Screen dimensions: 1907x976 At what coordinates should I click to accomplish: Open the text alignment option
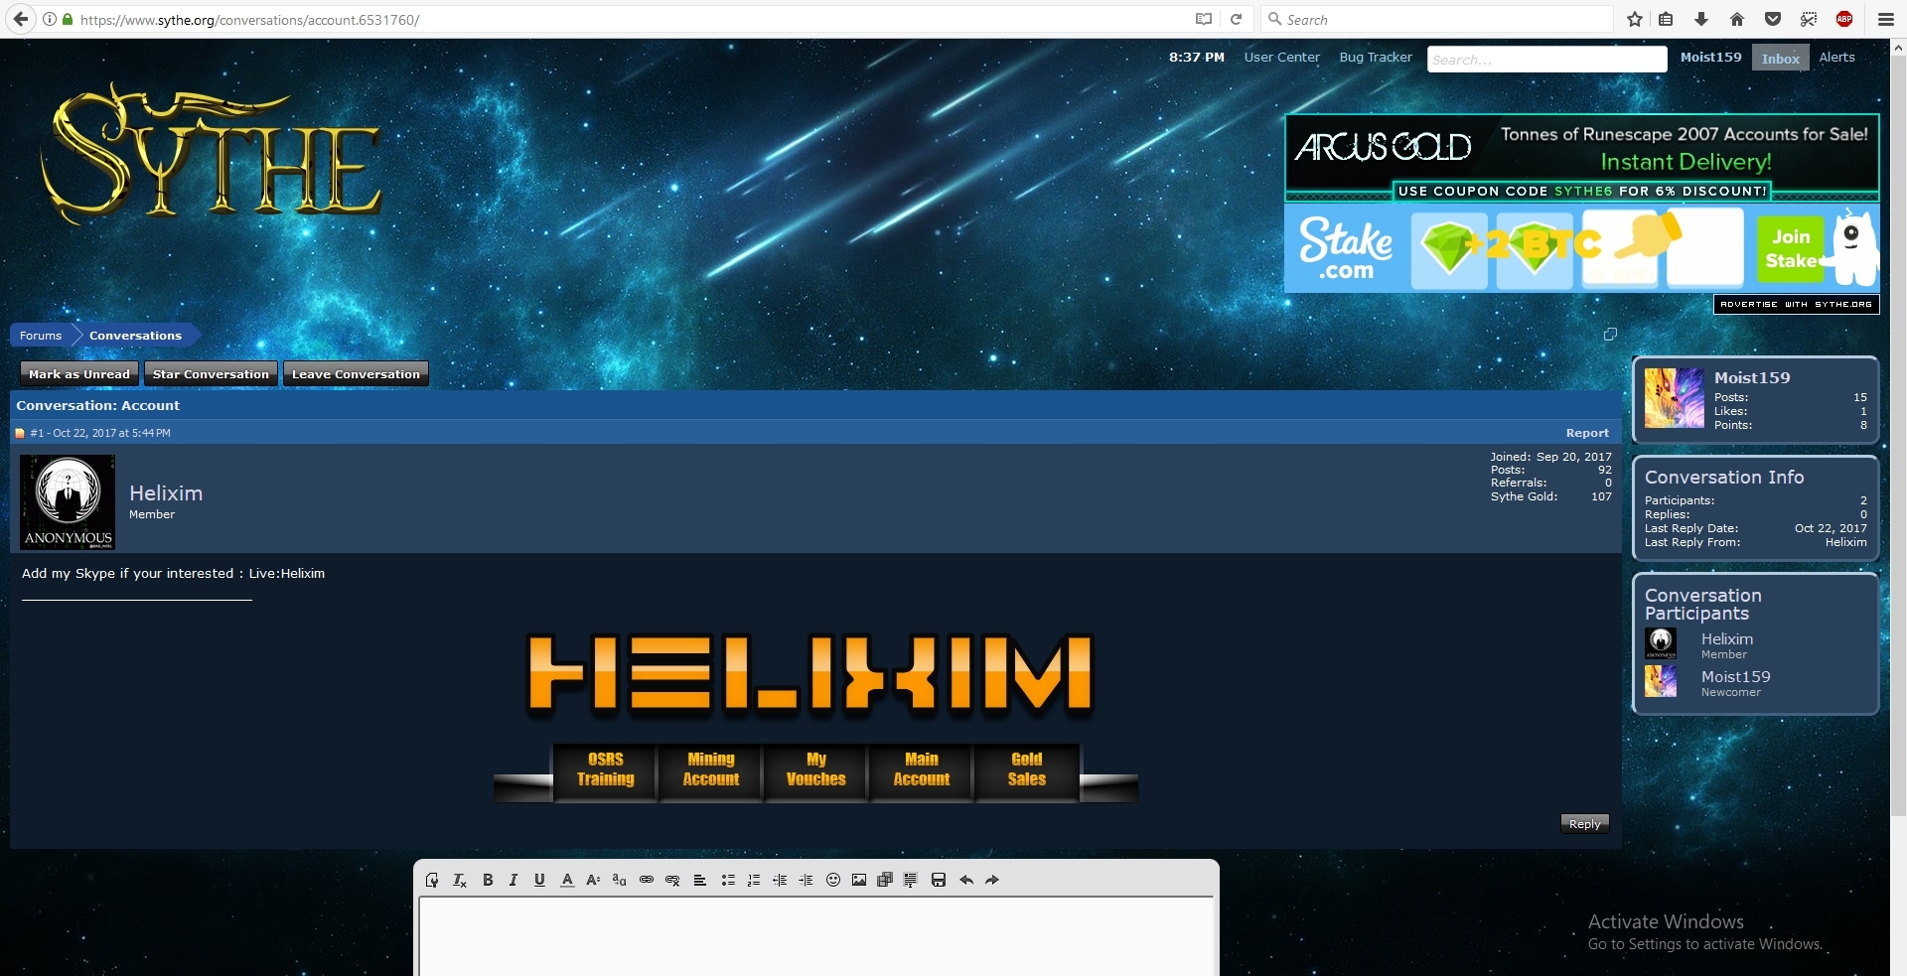[x=700, y=880]
